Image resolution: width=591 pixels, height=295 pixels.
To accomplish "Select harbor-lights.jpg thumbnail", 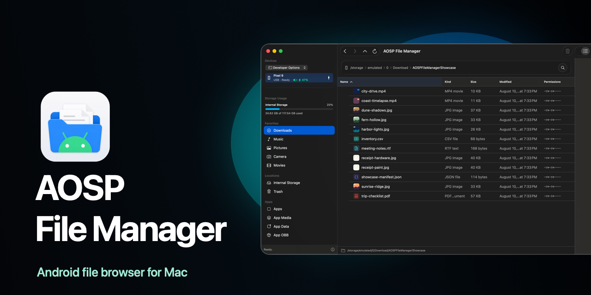I will [x=356, y=130].
